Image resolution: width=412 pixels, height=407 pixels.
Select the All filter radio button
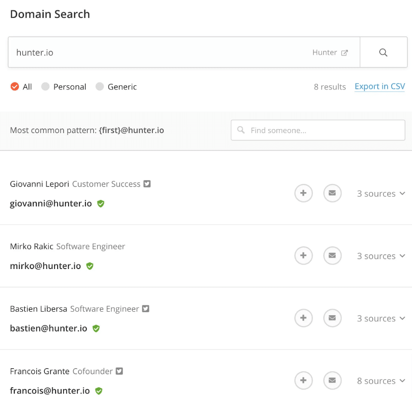[15, 86]
